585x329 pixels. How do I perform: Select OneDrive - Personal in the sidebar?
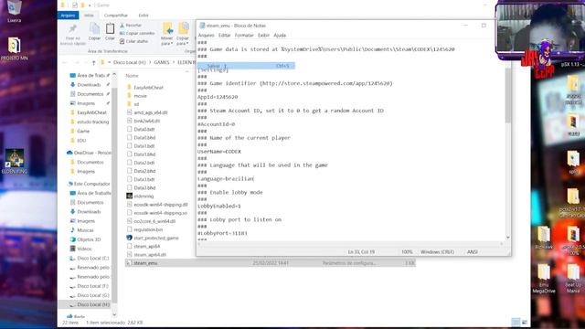(x=89, y=153)
